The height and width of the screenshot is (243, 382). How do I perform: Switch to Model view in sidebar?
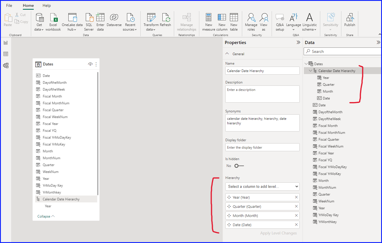click(6, 65)
